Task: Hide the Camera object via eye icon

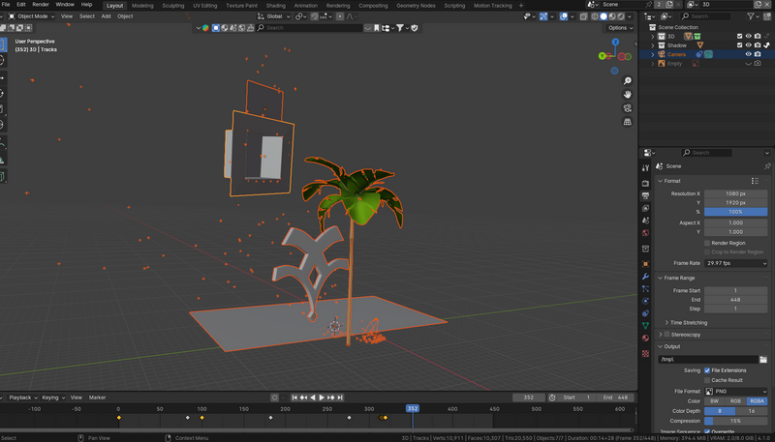Action: (749, 54)
